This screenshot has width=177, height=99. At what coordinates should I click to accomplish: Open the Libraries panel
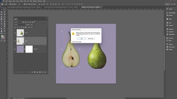170,44
